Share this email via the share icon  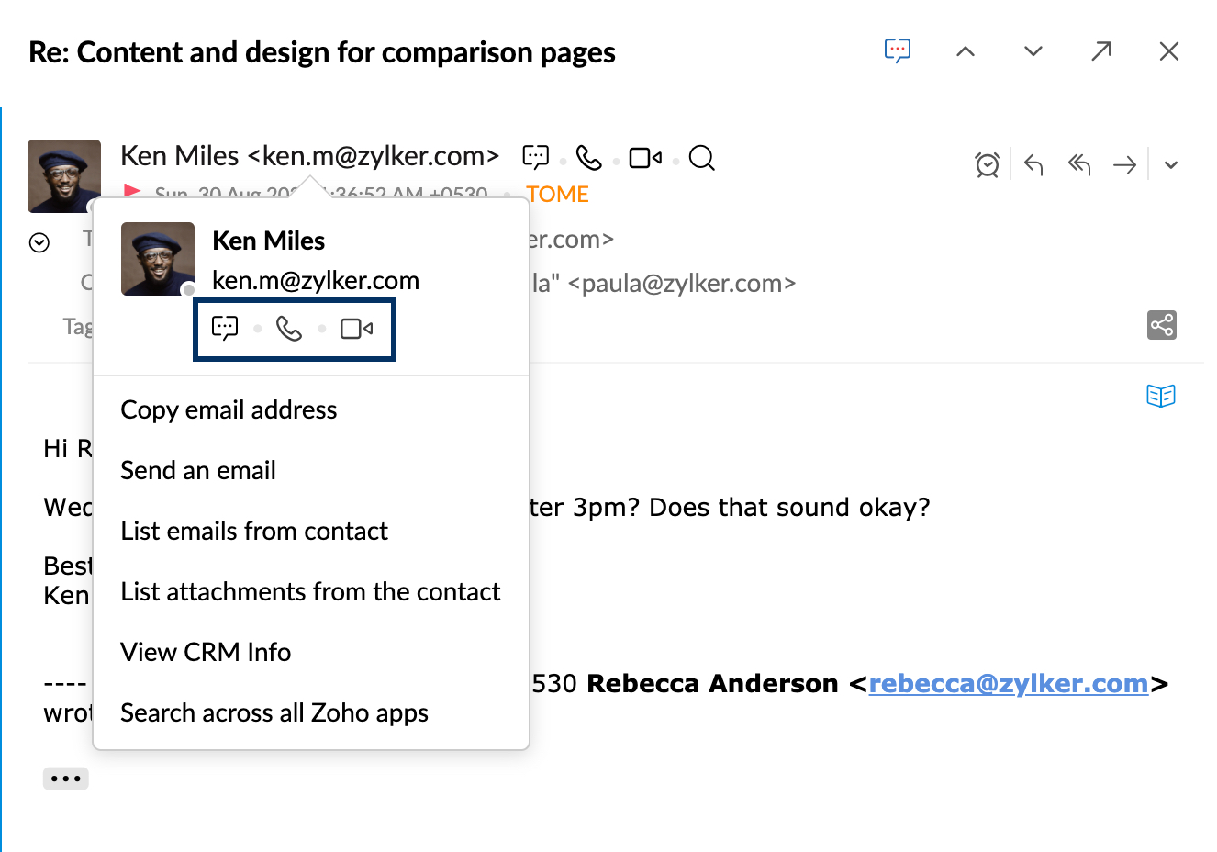coord(1161,324)
